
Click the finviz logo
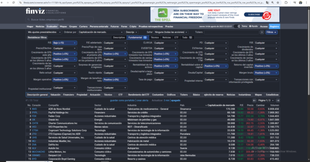tap(35, 11)
